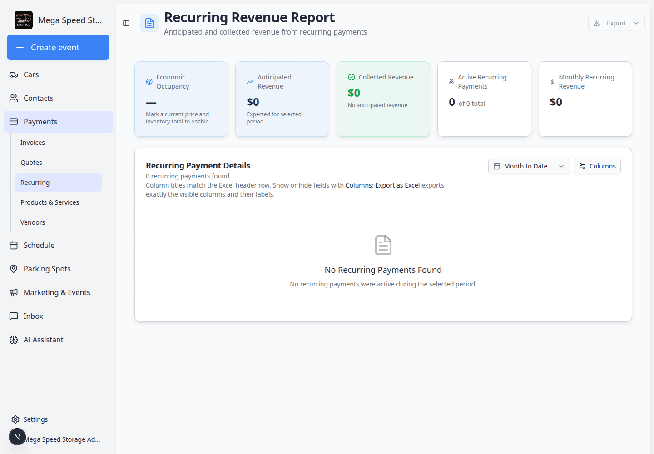Screen dimensions: 654x454
Task: Open the Inbox
Action: pos(58,316)
